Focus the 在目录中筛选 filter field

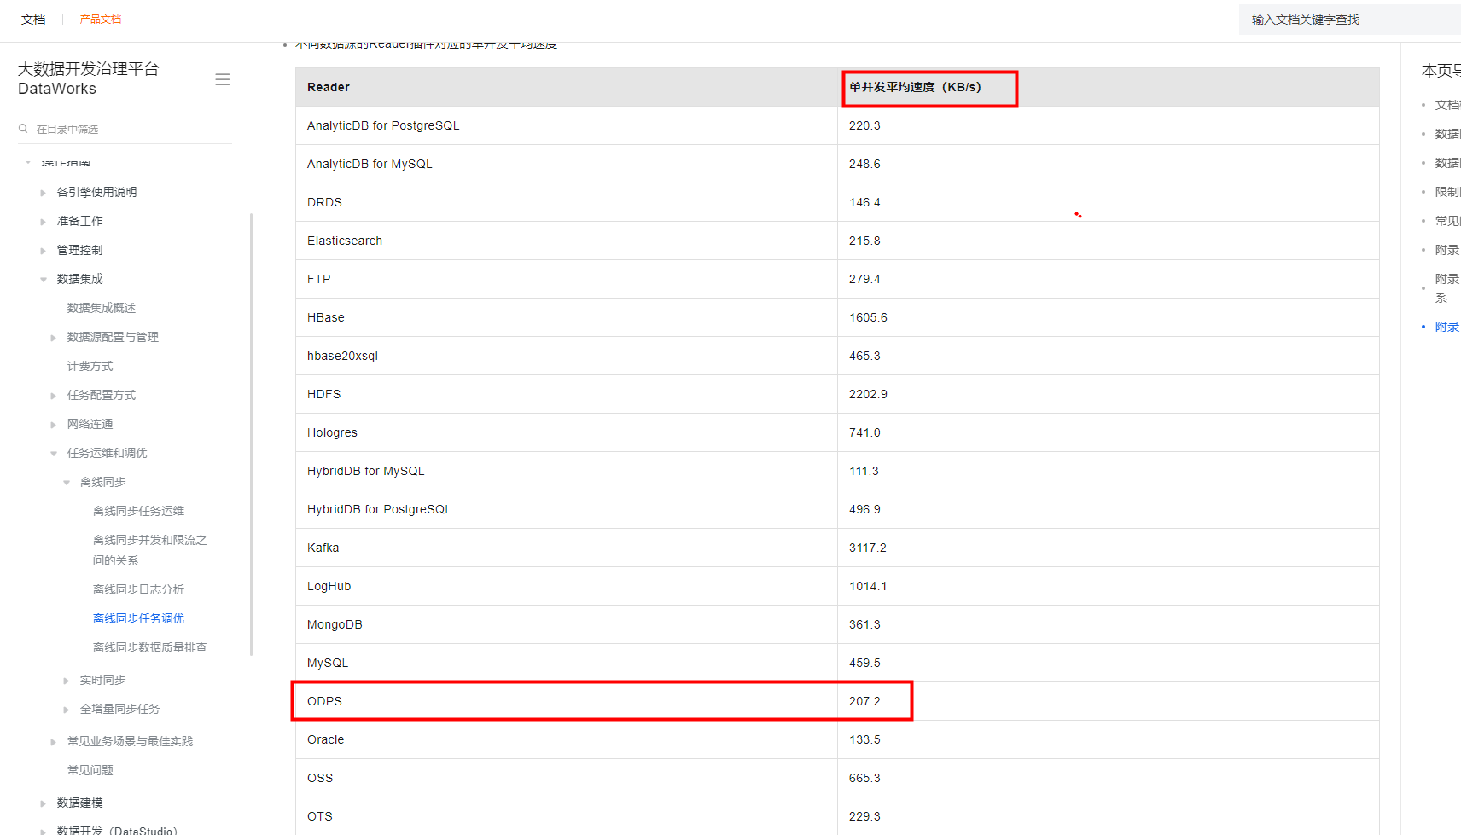(x=125, y=129)
